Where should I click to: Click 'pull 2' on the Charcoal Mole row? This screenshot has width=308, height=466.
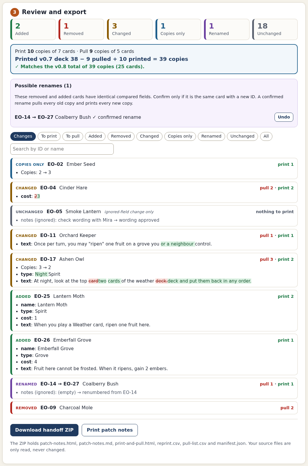(x=287, y=408)
